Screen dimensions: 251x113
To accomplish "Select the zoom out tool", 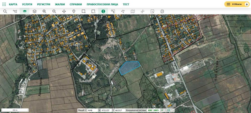I will 54,11.
